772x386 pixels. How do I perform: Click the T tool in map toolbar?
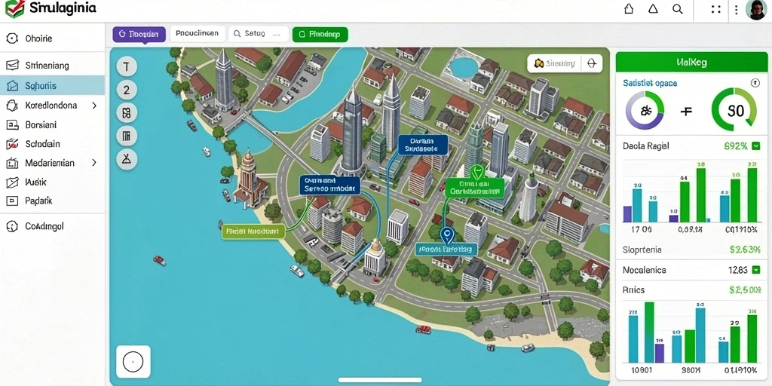tap(127, 67)
